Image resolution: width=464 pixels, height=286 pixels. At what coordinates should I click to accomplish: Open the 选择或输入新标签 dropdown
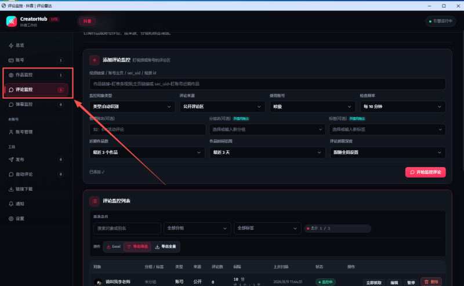point(387,129)
